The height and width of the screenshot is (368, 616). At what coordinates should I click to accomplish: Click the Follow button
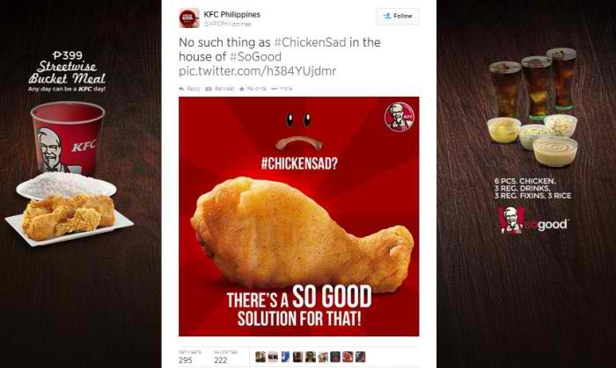click(x=398, y=16)
